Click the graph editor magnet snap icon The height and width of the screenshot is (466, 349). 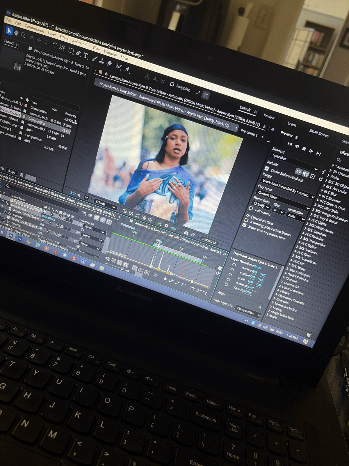125,264
